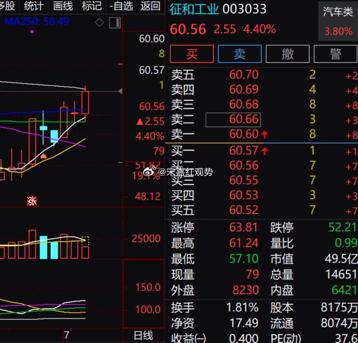Open the 汽车类 sector box
Image resolution: width=358 pixels, height=343 pixels.
coord(338,21)
